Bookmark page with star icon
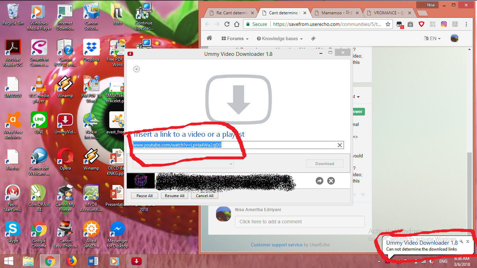Screen dimensions: 477x268 click(388, 24)
